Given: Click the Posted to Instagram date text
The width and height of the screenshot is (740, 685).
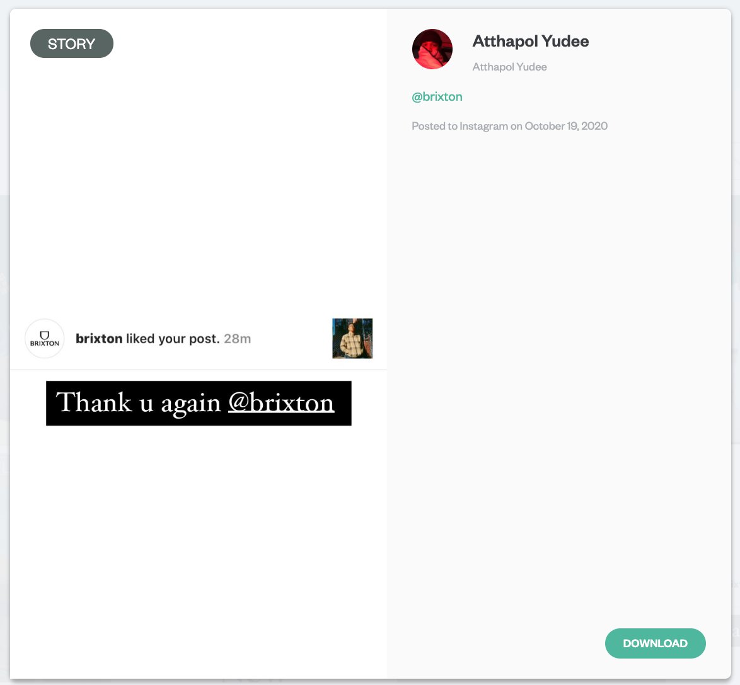Looking at the screenshot, I should pyautogui.click(x=509, y=126).
